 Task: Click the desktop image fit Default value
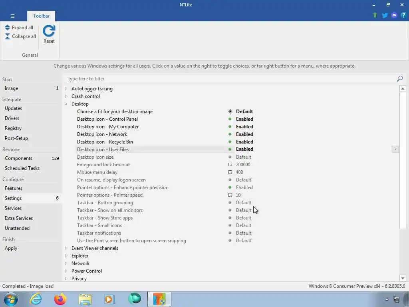click(x=244, y=112)
